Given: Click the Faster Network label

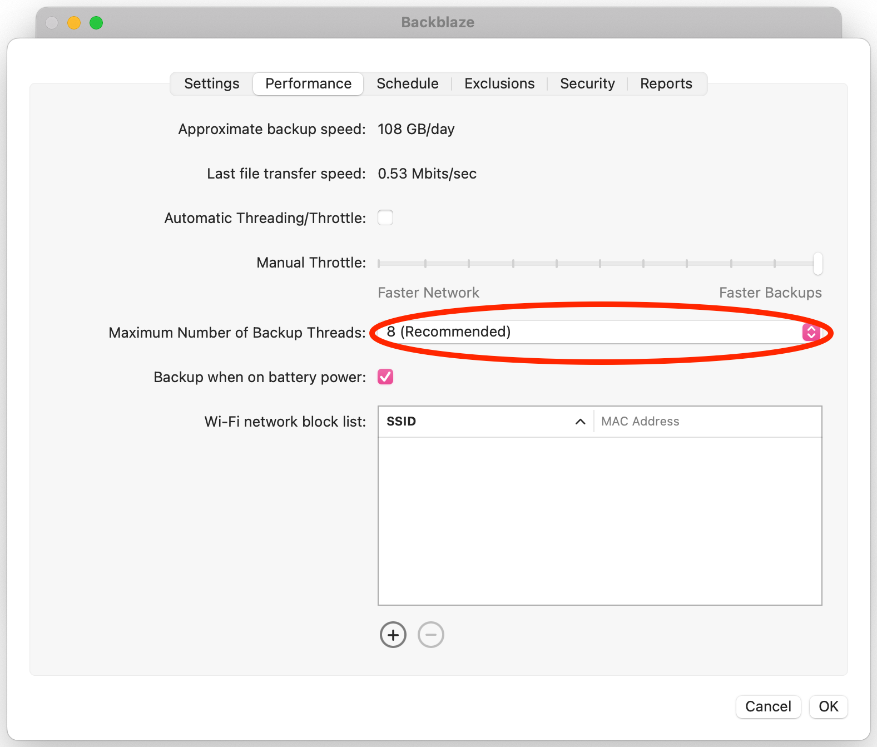Looking at the screenshot, I should point(428,293).
